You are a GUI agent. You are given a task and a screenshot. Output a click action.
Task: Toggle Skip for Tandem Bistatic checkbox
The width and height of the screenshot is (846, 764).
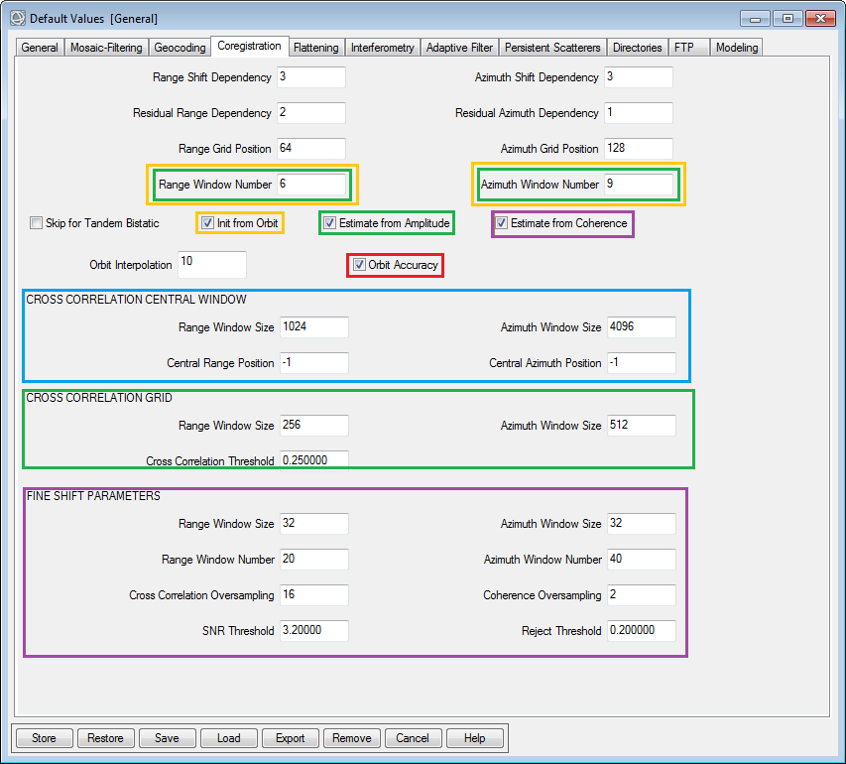37,224
